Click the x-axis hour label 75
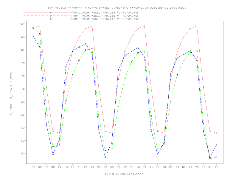236x182 pixels. [197, 167]
